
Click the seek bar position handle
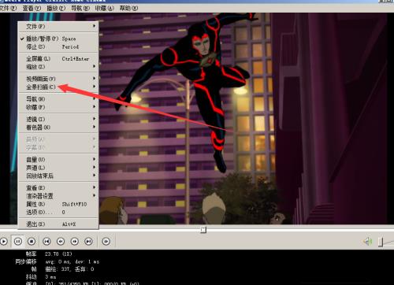tap(203, 230)
